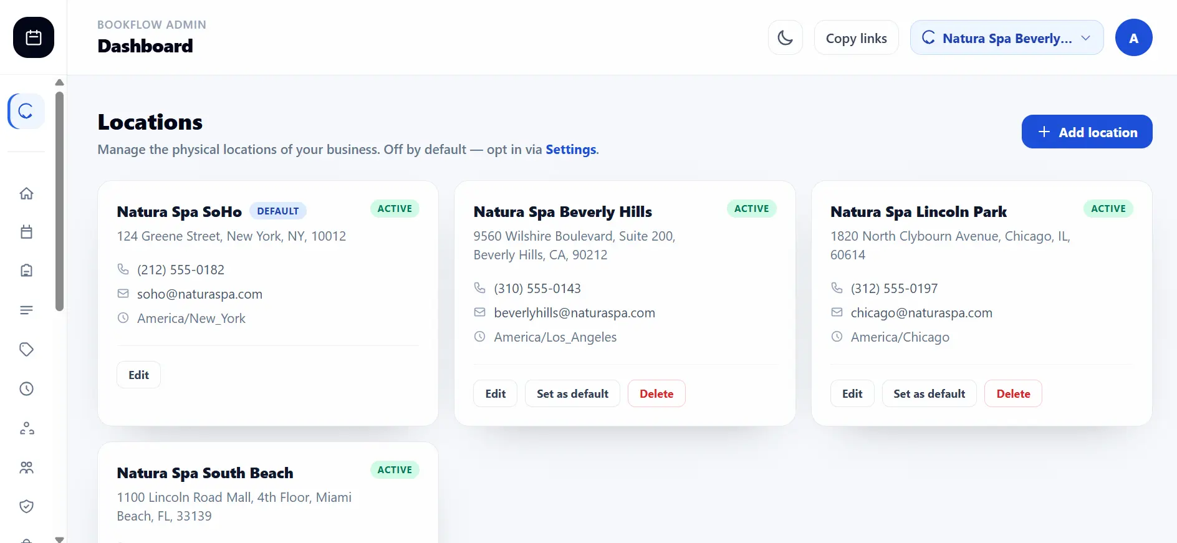Go to Home via sidebar house icon
Screen dimensions: 1177x543
click(26, 193)
